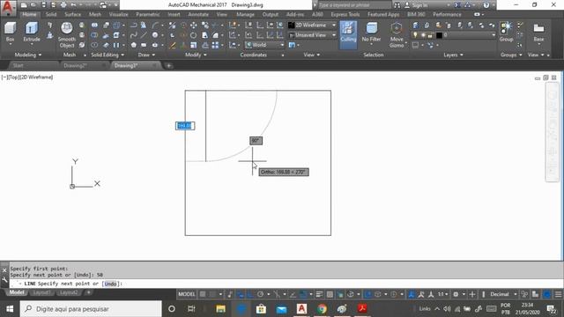Open the Surface ribbon tab
The height and width of the screenshot is (317, 564).
coord(72,14)
